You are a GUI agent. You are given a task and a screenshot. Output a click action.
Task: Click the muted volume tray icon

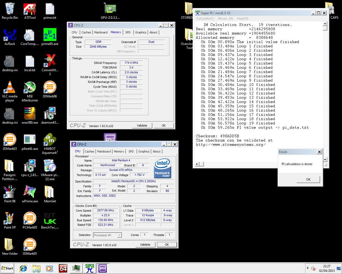coord(313,268)
